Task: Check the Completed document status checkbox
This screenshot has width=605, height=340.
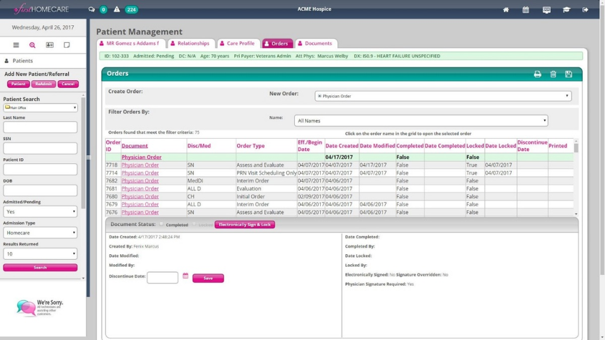Action: 161,225
